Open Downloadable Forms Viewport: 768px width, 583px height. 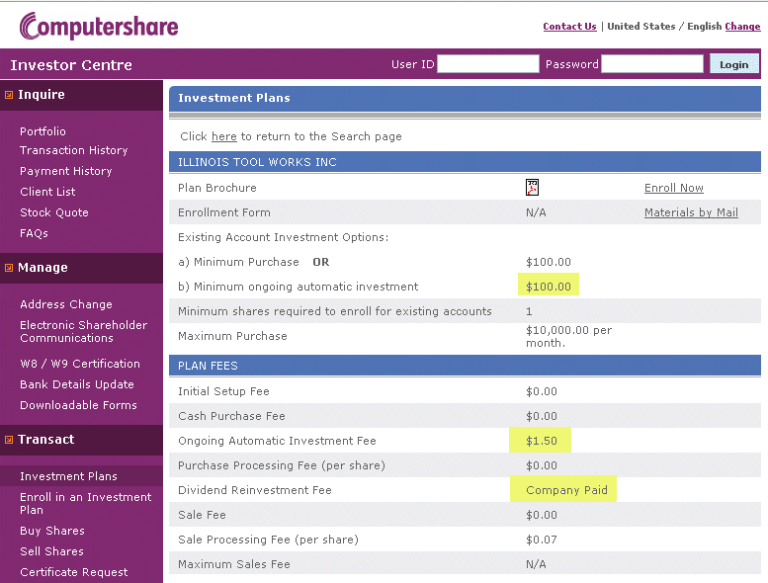click(x=78, y=405)
